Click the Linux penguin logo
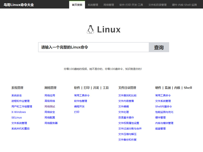 pos(90,29)
